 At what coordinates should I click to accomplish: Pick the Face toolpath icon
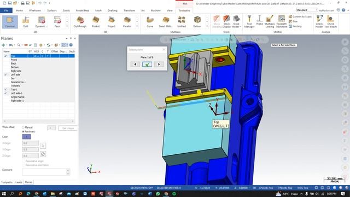tap(57, 22)
